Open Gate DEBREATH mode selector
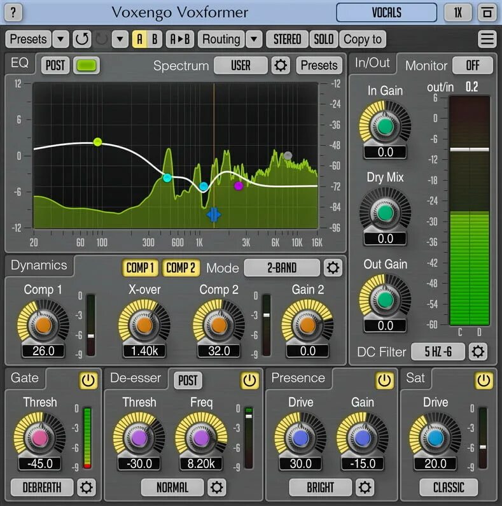502x506 pixels. point(42,487)
